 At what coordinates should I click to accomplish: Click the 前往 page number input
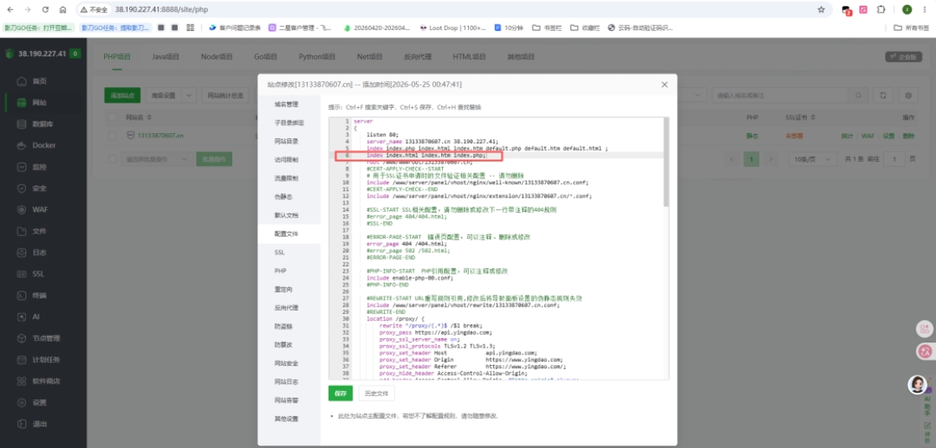tap(893, 159)
